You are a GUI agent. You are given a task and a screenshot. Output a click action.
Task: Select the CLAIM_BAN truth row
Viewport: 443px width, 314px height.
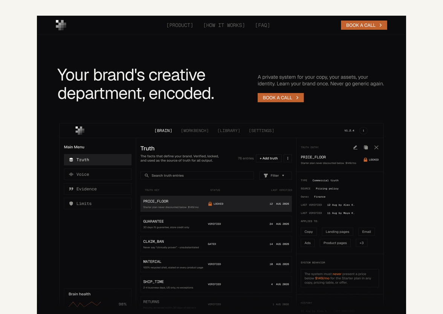click(x=216, y=244)
